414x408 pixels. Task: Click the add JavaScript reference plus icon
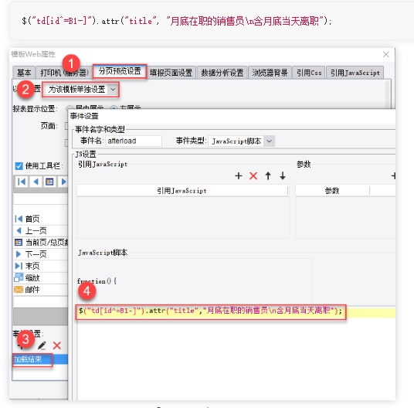[239, 175]
